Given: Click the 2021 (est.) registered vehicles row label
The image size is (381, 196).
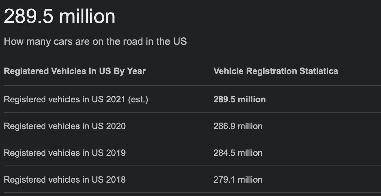Looking at the screenshot, I should [x=76, y=100].
